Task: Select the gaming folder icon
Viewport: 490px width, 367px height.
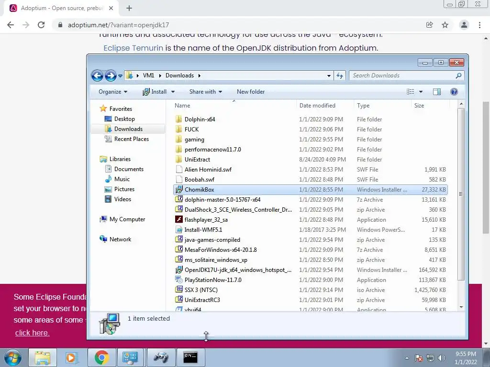Action: (179, 139)
